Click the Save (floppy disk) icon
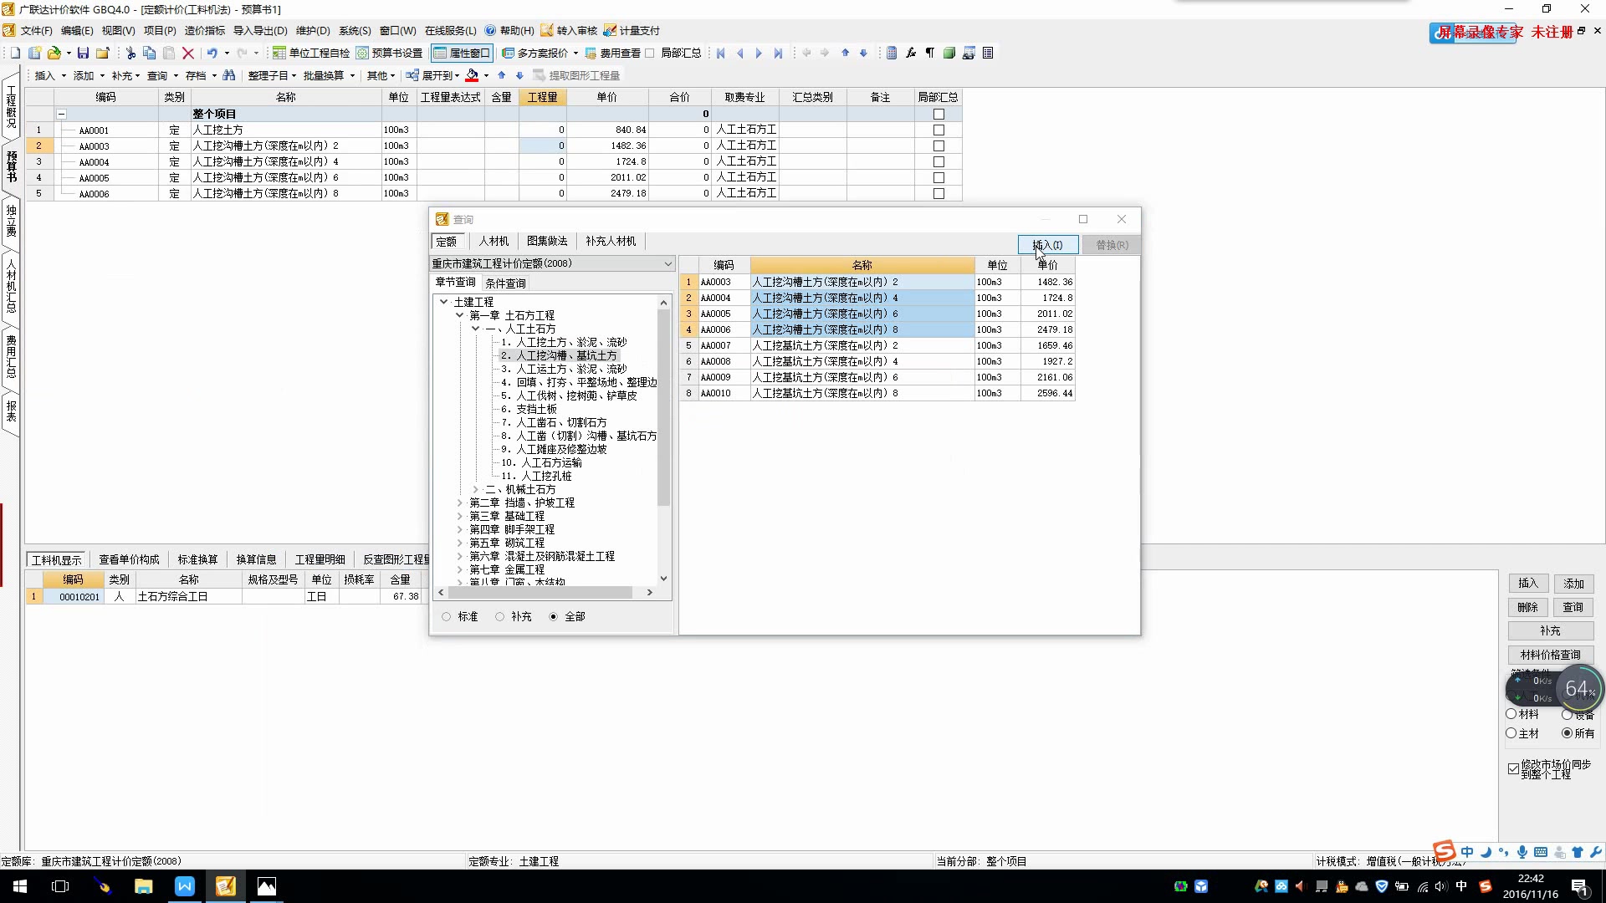 coord(83,53)
